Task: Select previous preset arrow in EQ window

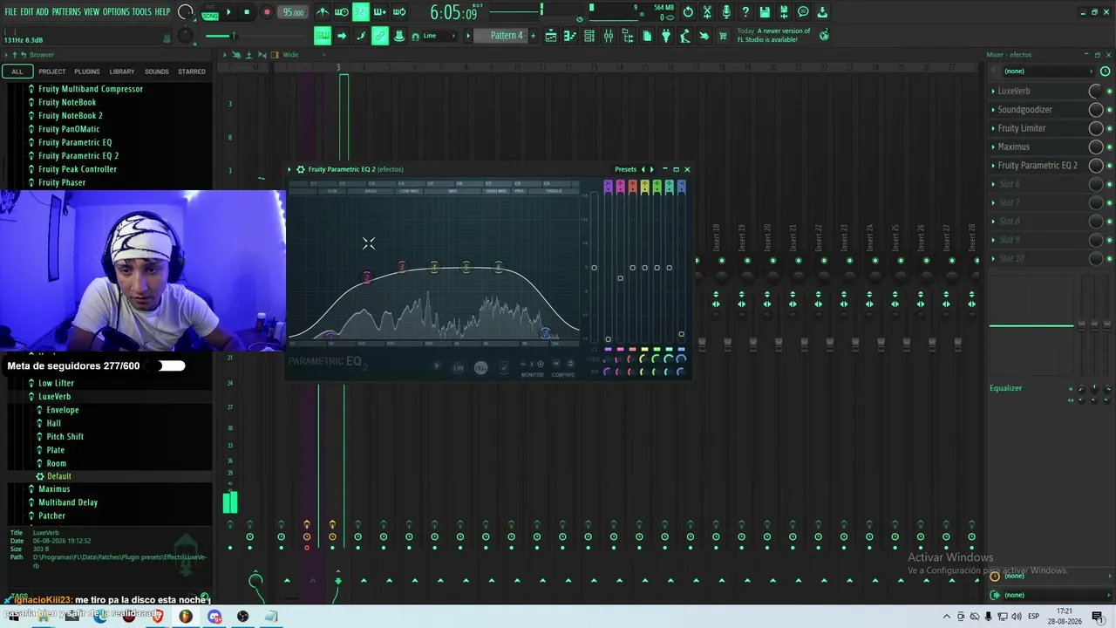Action: click(643, 169)
